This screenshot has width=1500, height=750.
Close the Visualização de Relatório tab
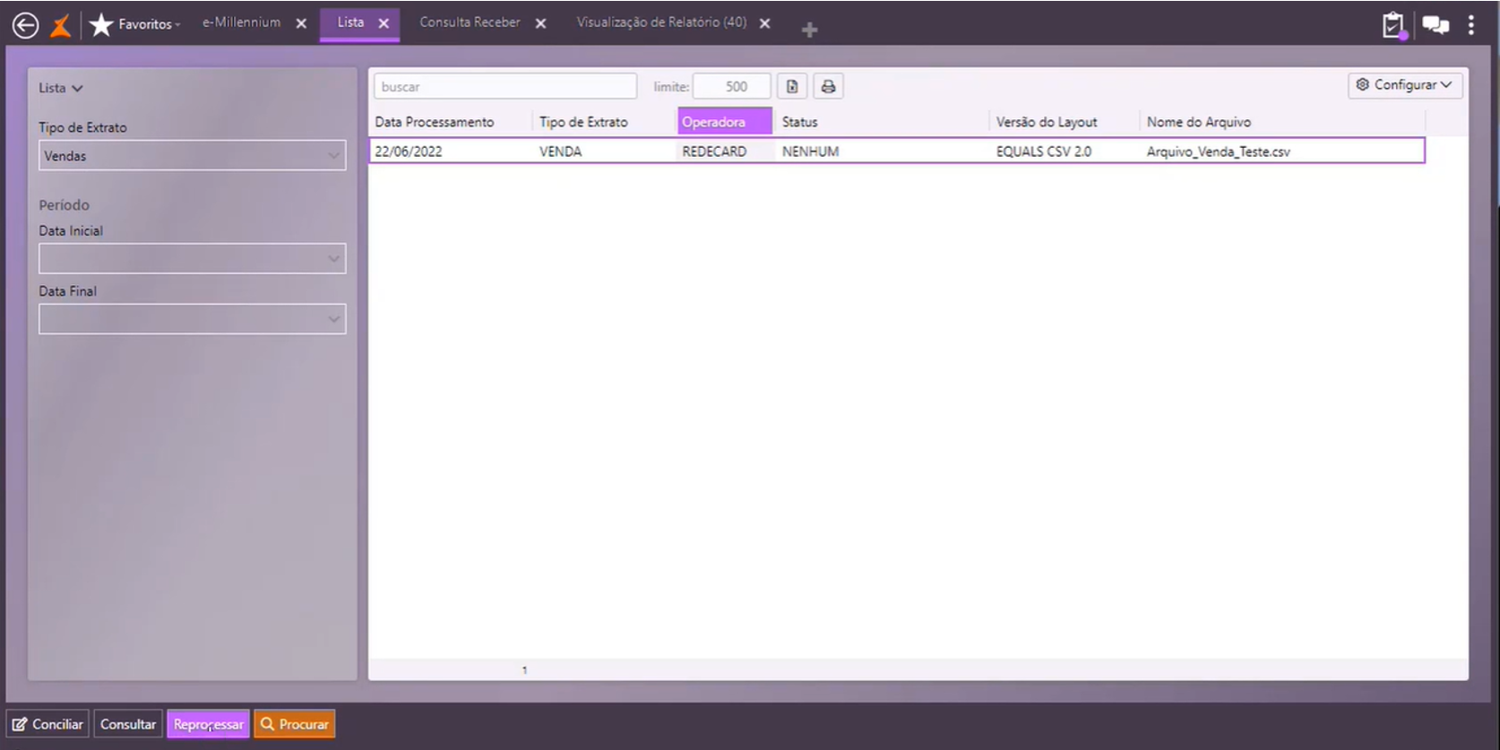tap(765, 23)
